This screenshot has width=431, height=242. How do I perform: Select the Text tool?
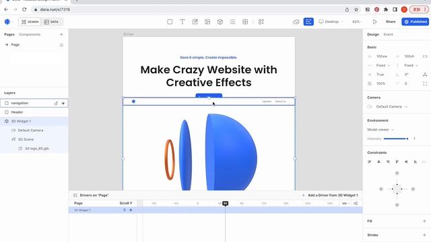click(183, 22)
